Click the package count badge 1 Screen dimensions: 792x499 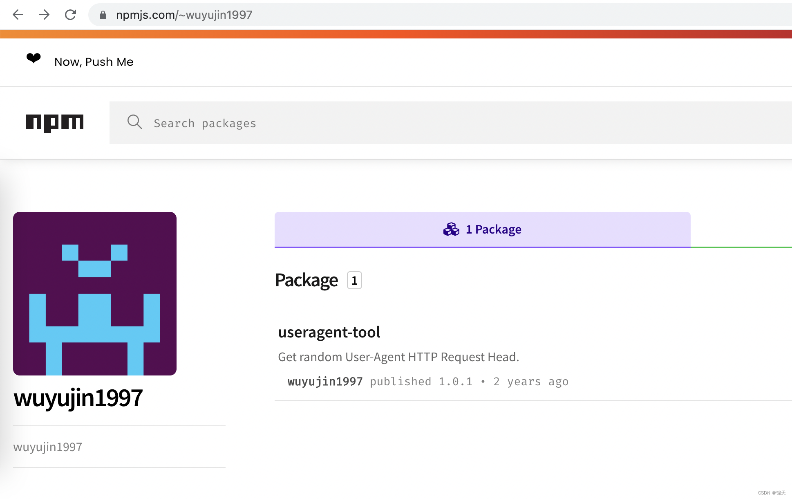tap(354, 281)
